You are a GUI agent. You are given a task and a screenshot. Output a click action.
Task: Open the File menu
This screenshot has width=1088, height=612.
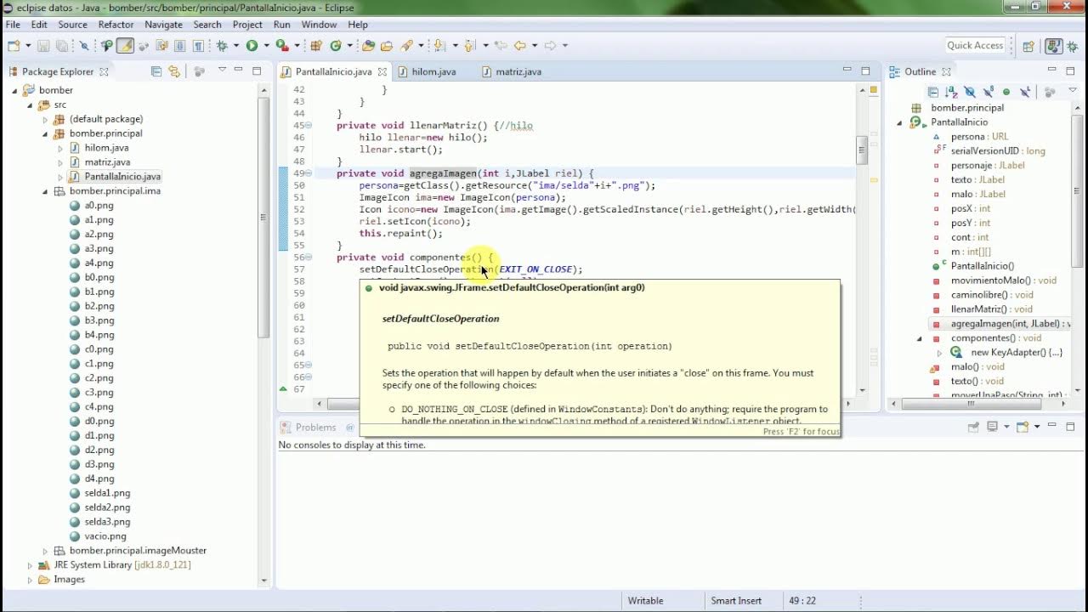point(13,25)
